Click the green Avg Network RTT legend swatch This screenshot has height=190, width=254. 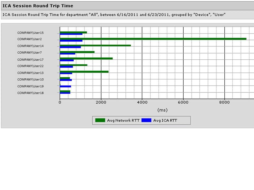coord(100,120)
